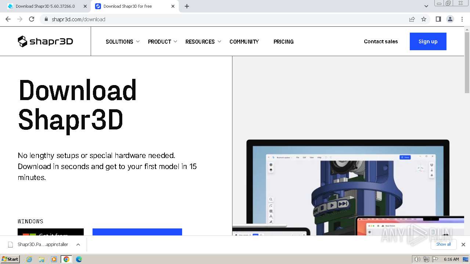Reload the current page
The height and width of the screenshot is (264, 470).
(x=32, y=19)
